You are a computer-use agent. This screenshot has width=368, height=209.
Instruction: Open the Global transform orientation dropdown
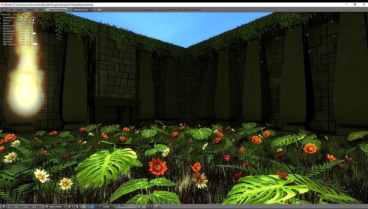tap(109, 206)
